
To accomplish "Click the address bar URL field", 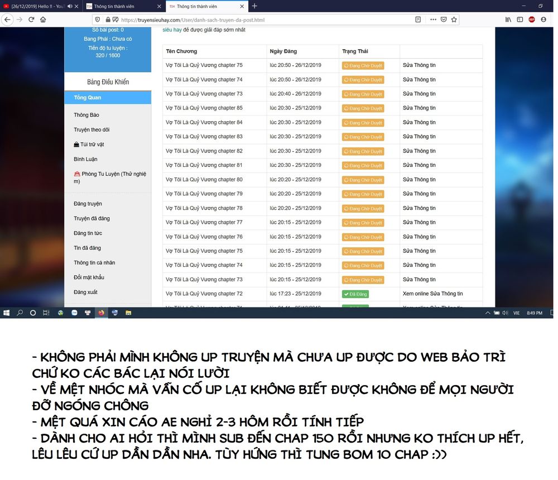I will pos(251,20).
